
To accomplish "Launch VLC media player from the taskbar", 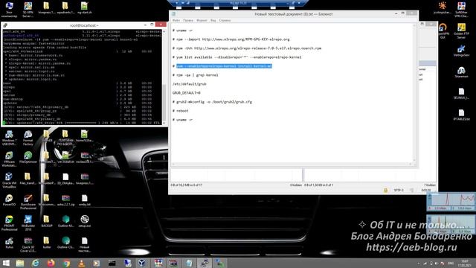I will pyautogui.click(x=81, y=263).
